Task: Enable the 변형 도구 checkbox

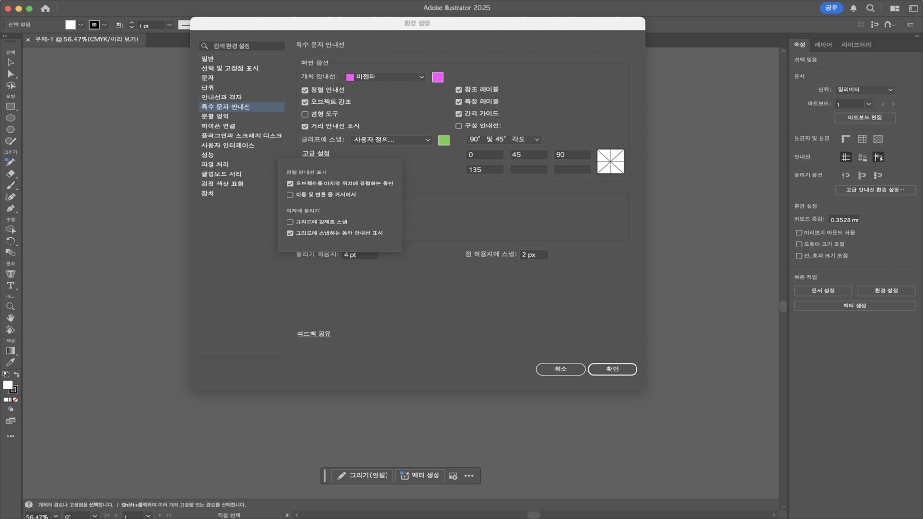Action: (x=305, y=114)
